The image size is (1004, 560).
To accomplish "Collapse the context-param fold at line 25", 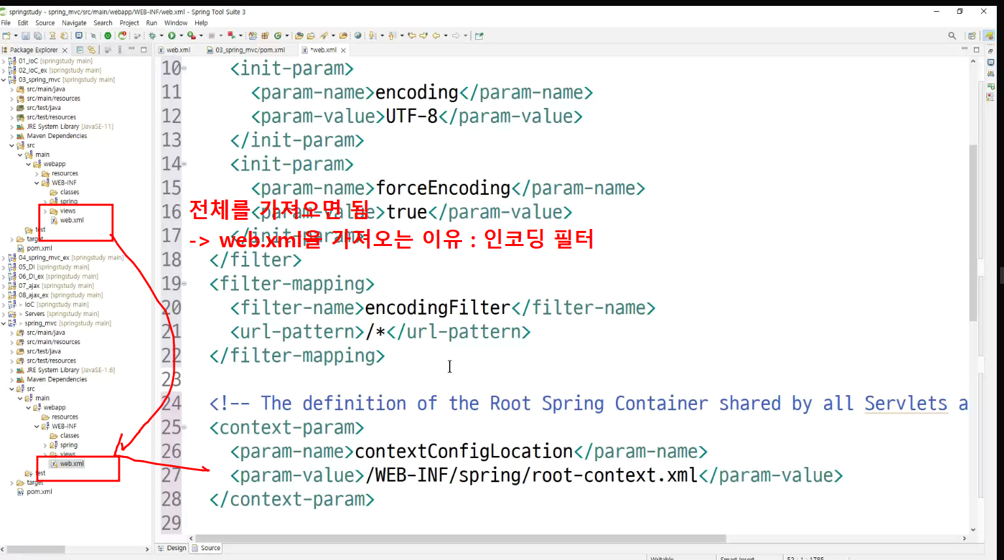I will (185, 428).
